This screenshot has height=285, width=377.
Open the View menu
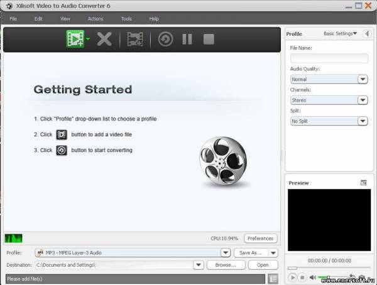tap(65, 19)
